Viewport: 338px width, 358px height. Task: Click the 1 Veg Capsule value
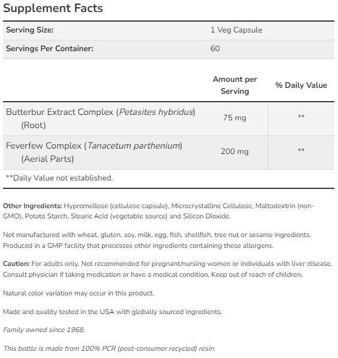236,30
